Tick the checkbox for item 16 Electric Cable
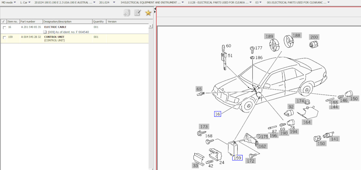This screenshot has height=170, width=361. tap(4, 28)
